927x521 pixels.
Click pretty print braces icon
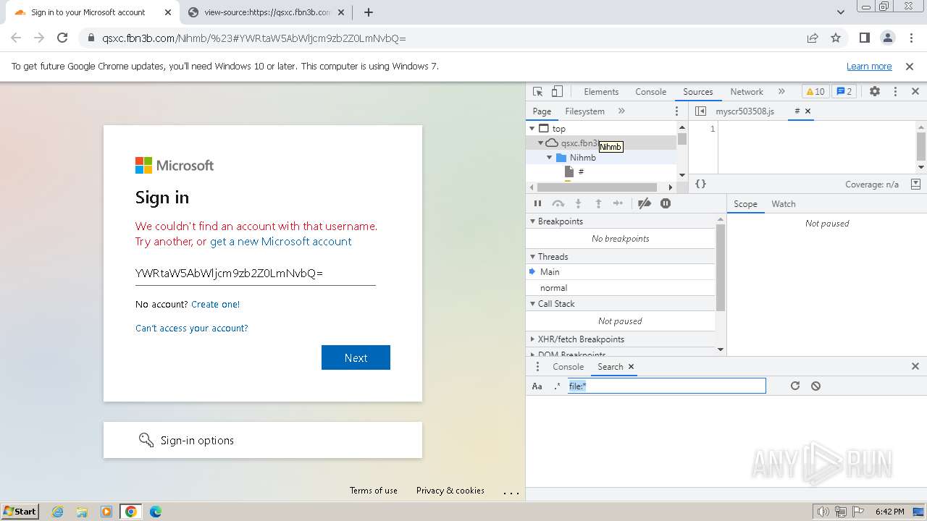[x=700, y=184]
